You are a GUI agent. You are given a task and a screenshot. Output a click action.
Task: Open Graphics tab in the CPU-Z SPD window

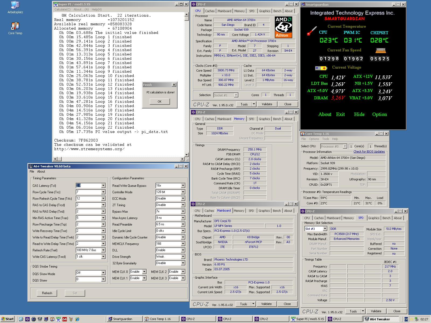[374, 218]
